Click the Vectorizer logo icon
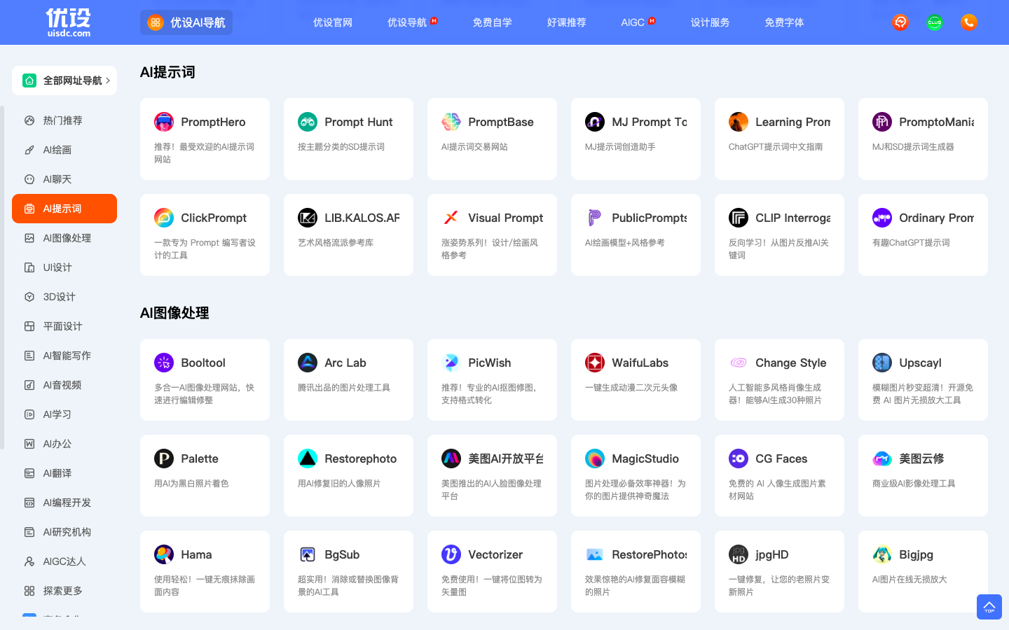 451,554
